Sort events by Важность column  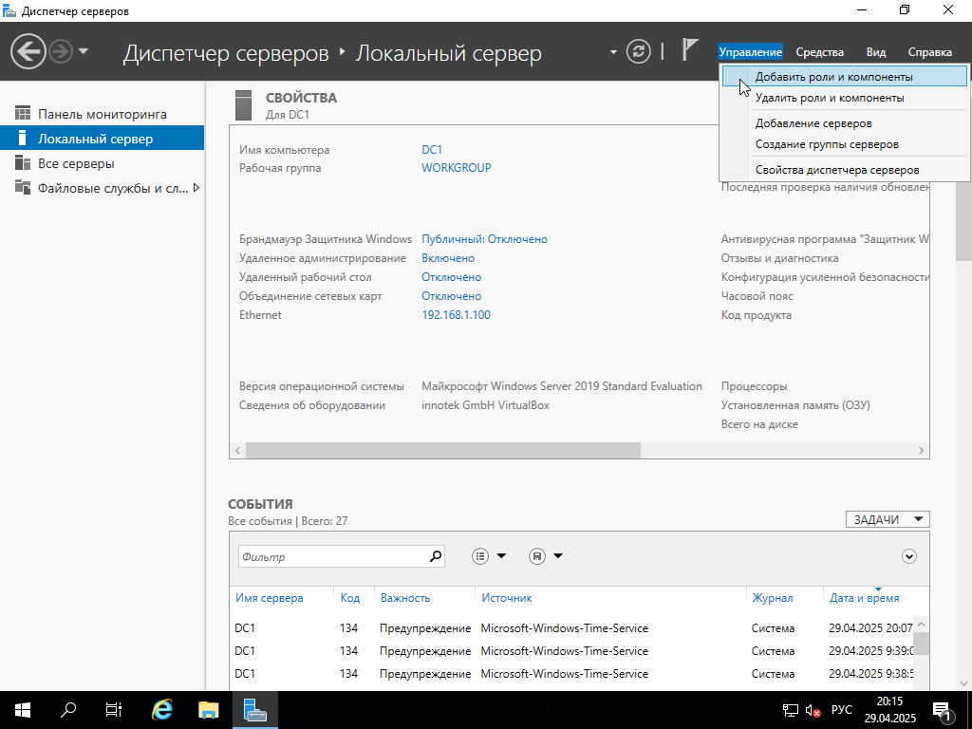pos(404,598)
